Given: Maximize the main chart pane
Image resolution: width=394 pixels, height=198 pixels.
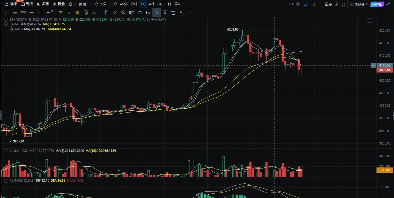Looking at the screenshot, I should tap(369, 20).
